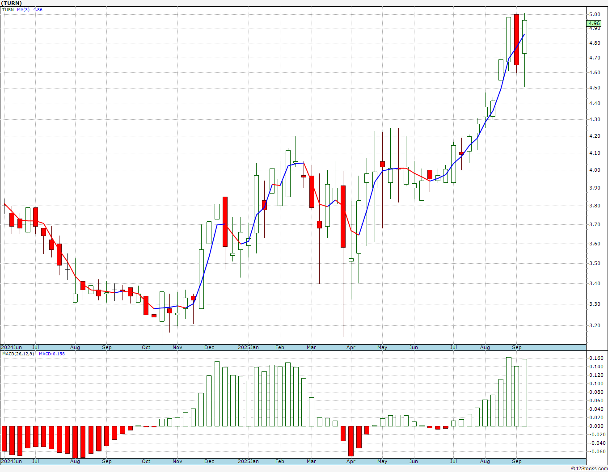Click the large red candlestick in late March
608x472 pixels.
pyautogui.click(x=343, y=216)
